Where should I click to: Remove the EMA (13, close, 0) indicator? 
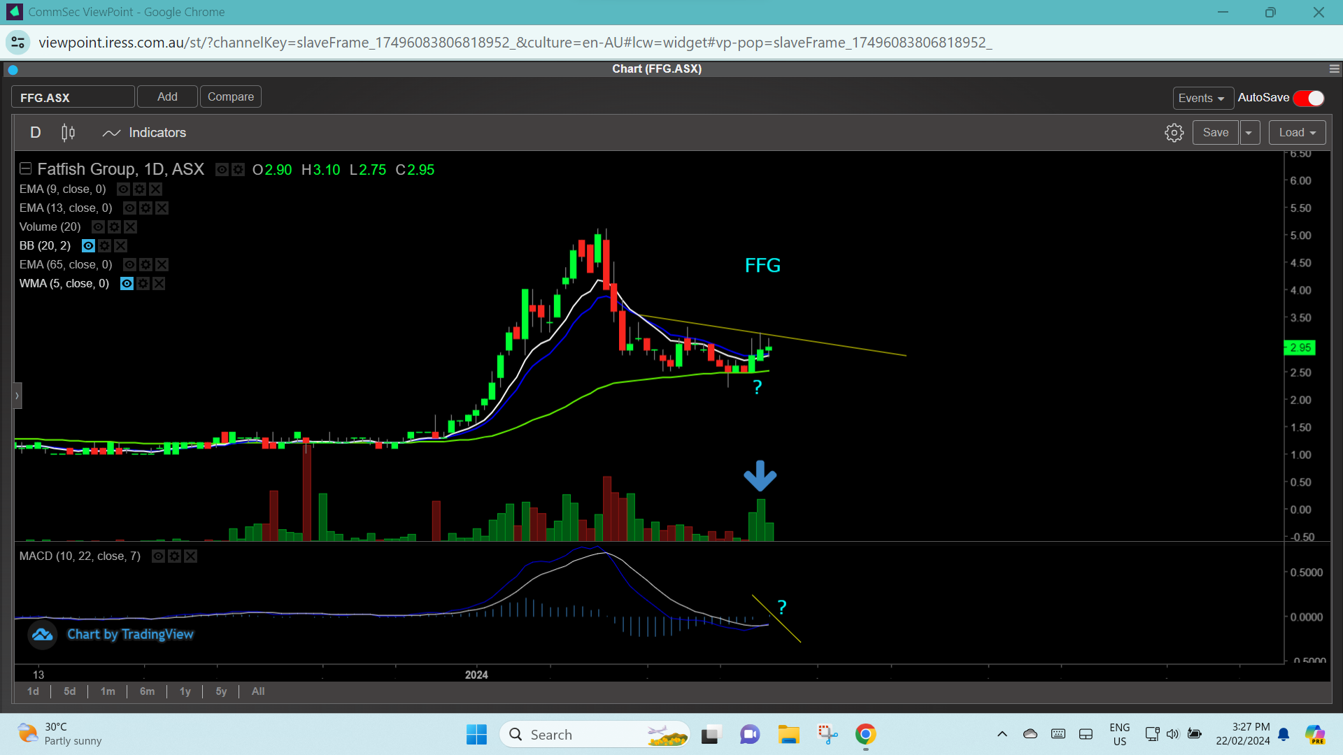point(162,208)
